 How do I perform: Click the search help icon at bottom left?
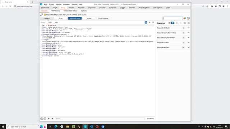pyautogui.click(x=42, y=119)
